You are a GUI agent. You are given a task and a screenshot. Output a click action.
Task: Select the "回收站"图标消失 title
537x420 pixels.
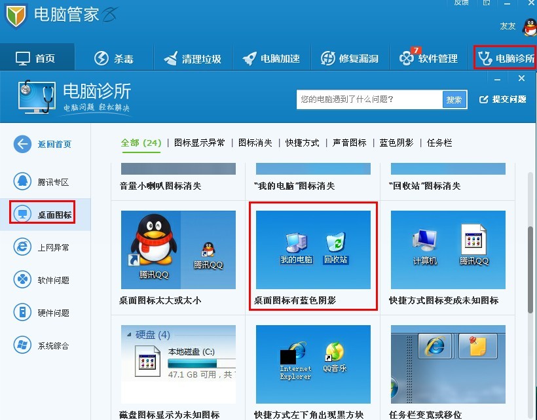pyautogui.click(x=424, y=186)
